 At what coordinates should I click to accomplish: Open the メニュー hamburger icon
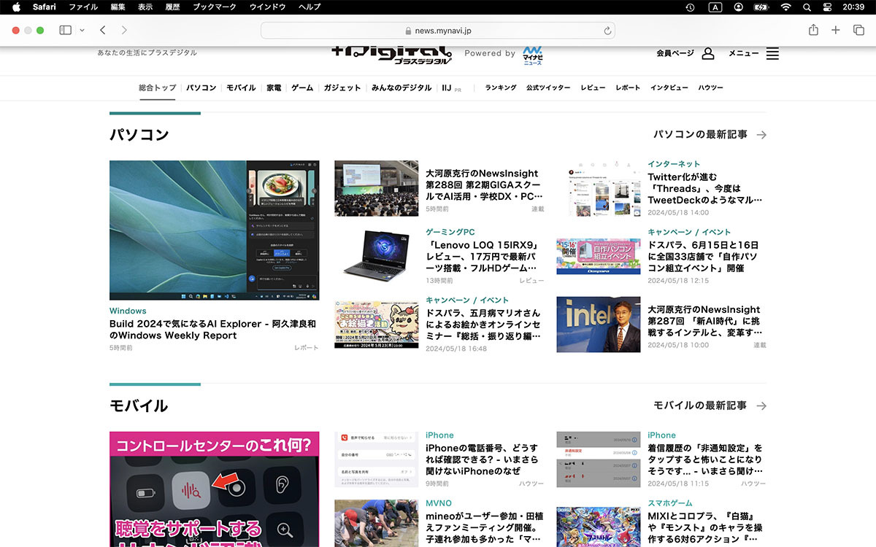(x=772, y=53)
